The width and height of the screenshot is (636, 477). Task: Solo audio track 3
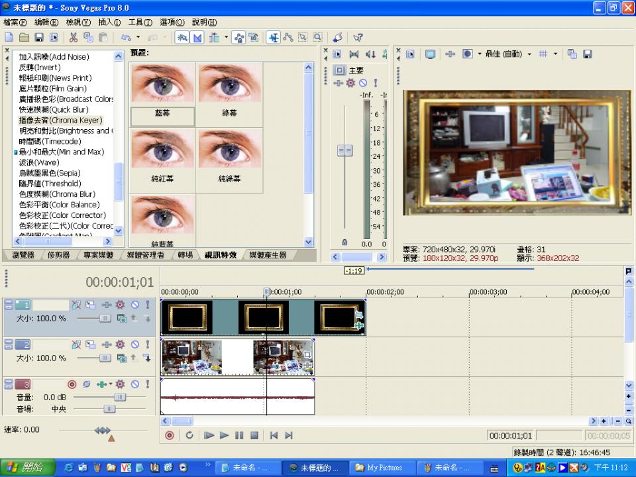[146, 384]
